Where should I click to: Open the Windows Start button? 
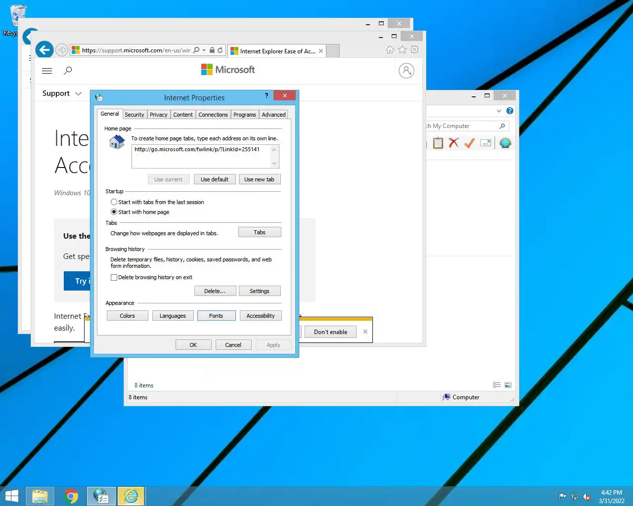pos(11,496)
